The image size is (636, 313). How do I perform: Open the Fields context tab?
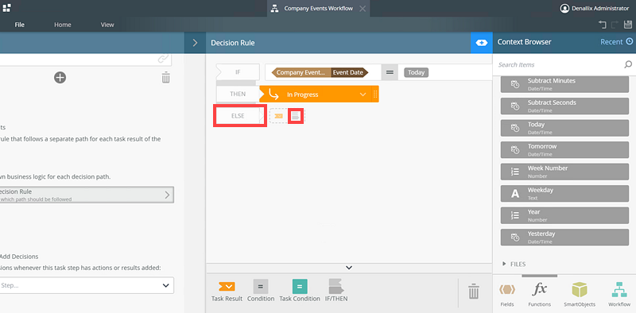click(507, 295)
